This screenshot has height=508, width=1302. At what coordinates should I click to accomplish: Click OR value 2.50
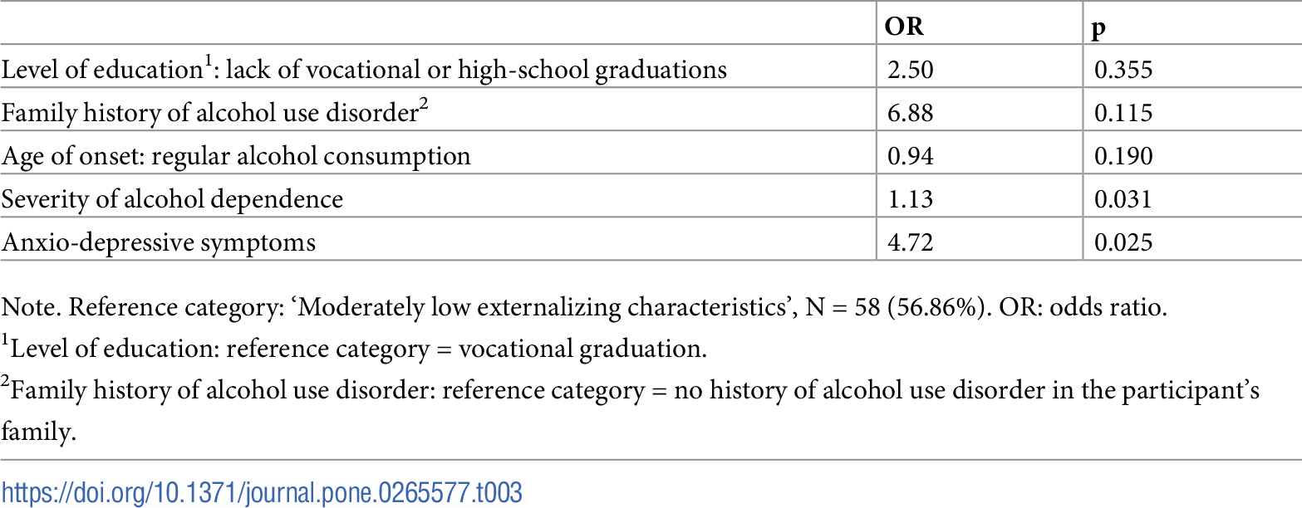point(910,70)
